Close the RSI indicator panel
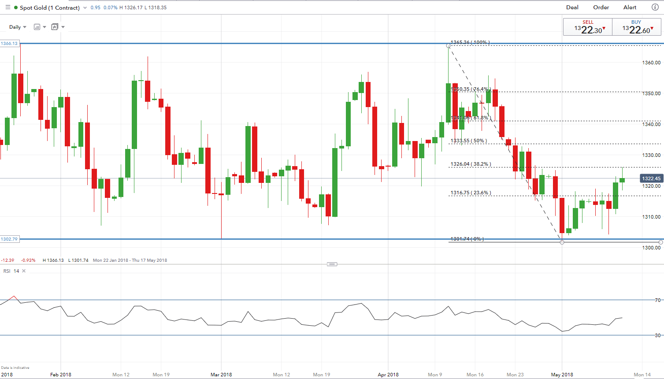664x379 pixels. tap(24, 271)
